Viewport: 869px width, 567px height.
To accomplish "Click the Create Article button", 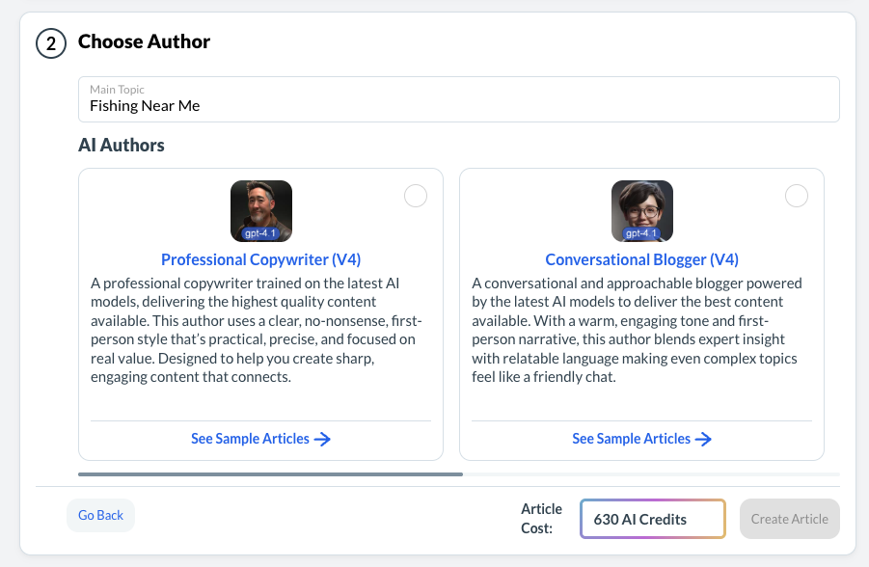I will [789, 519].
